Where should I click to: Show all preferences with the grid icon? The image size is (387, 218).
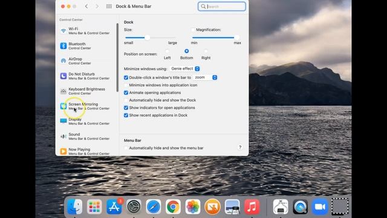tap(109, 7)
